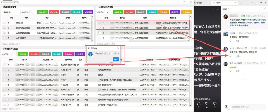The width and height of the screenshot is (268, 112).
Task: Click green 采集作品 button
Action: tap(118, 12)
